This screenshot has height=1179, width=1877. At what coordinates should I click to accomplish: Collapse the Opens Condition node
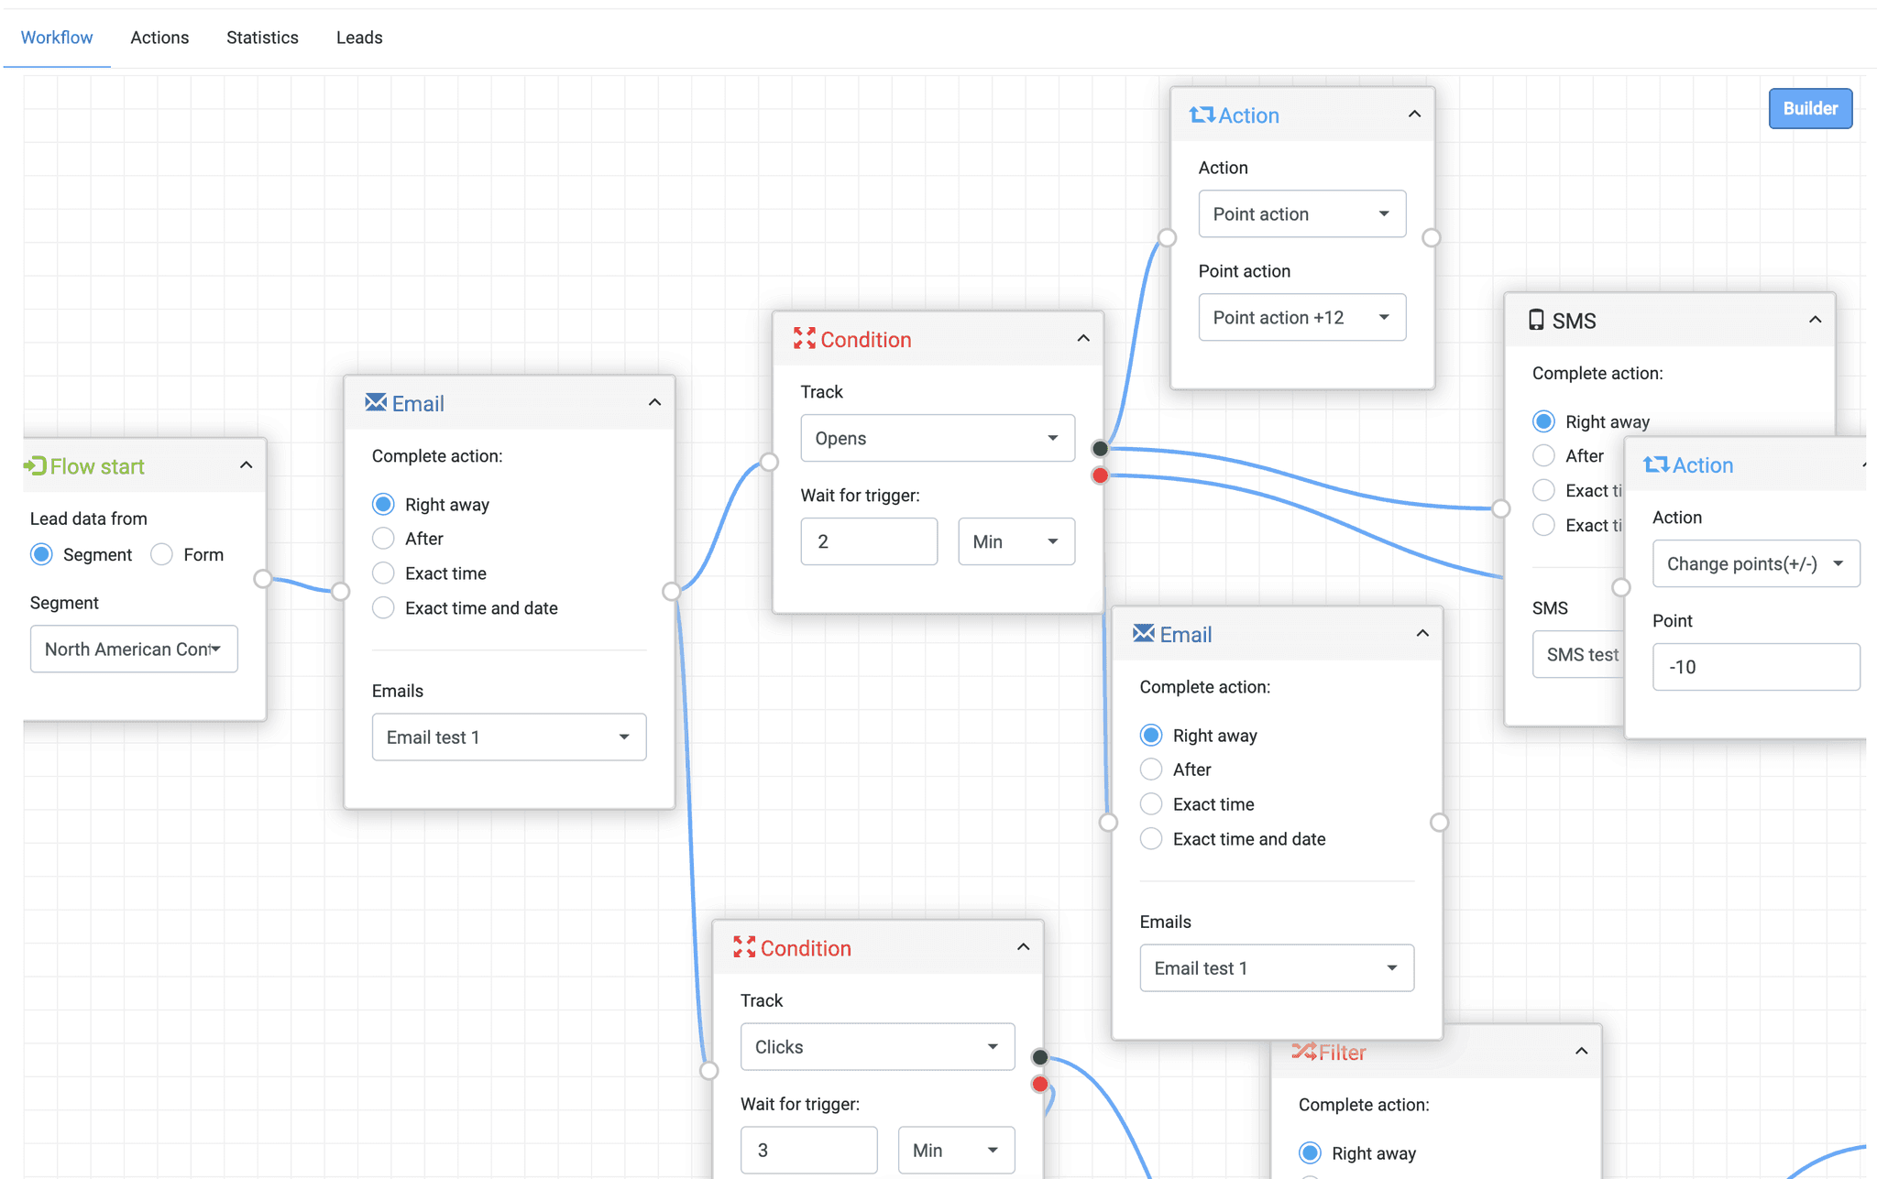pyautogui.click(x=1083, y=338)
